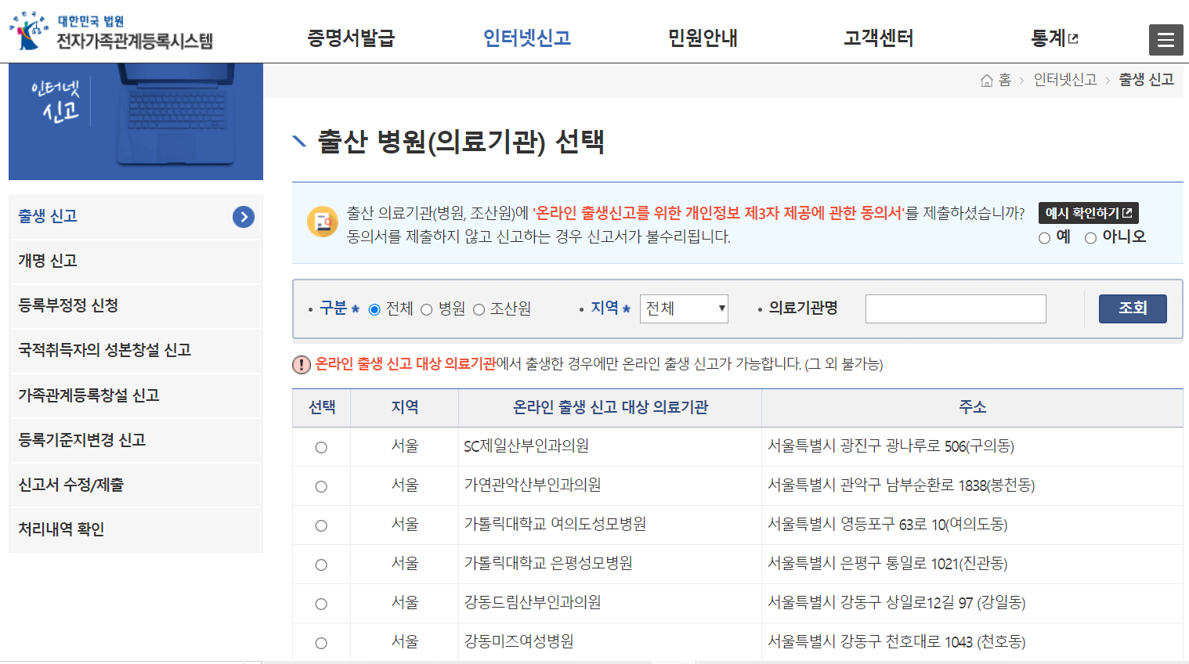Click hospital name 가연관악산부인과의원
Image resolution: width=1189 pixels, height=664 pixels.
(x=533, y=485)
